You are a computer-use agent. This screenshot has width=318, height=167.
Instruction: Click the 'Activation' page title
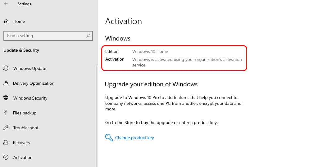(x=124, y=21)
